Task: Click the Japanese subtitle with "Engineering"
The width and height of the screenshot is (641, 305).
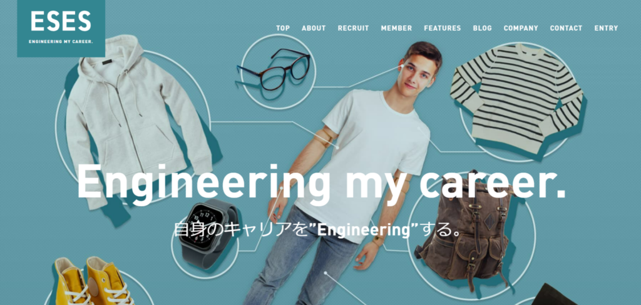Action: tap(317, 230)
